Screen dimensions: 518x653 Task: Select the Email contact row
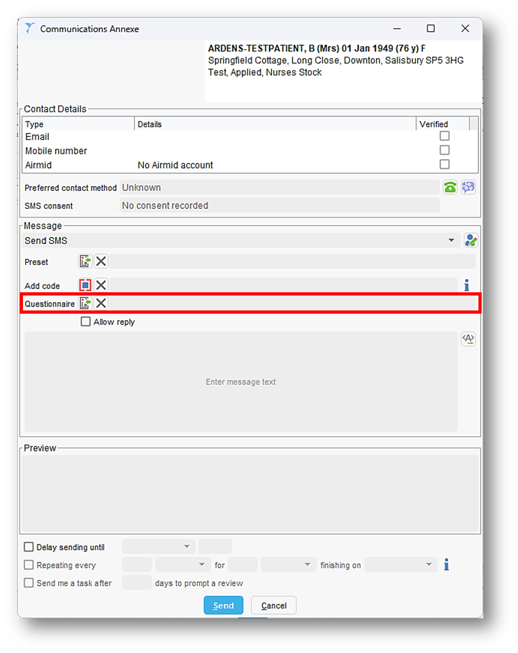click(x=250, y=137)
